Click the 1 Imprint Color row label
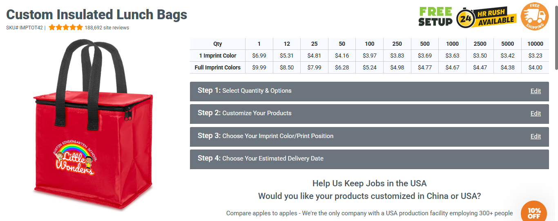Viewport: 558px width, 221px height. (x=218, y=56)
